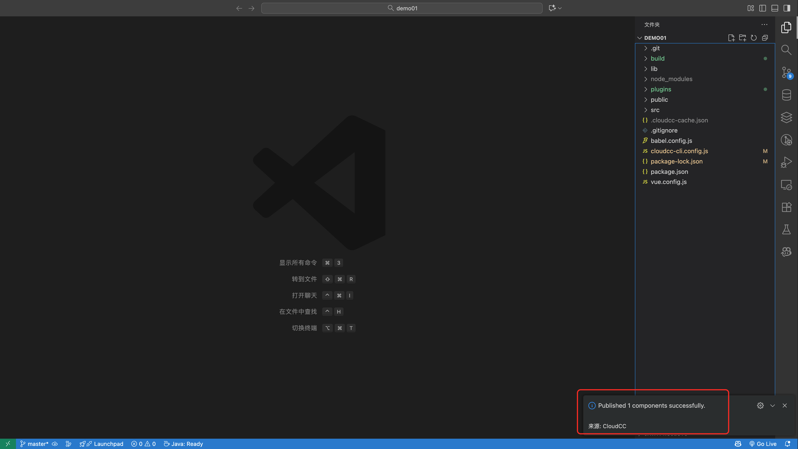Screen dimensions: 798x449
Task: Open the Run and Debug view
Action: [786, 162]
